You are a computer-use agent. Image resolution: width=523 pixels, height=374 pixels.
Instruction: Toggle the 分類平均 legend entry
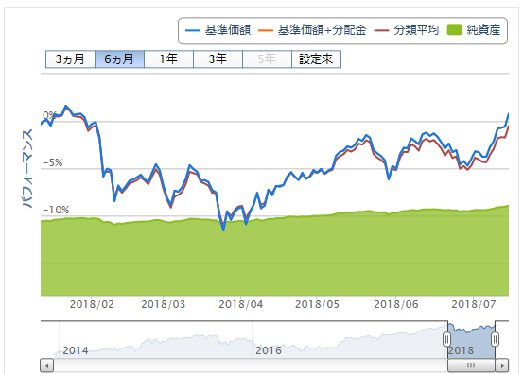click(x=407, y=30)
